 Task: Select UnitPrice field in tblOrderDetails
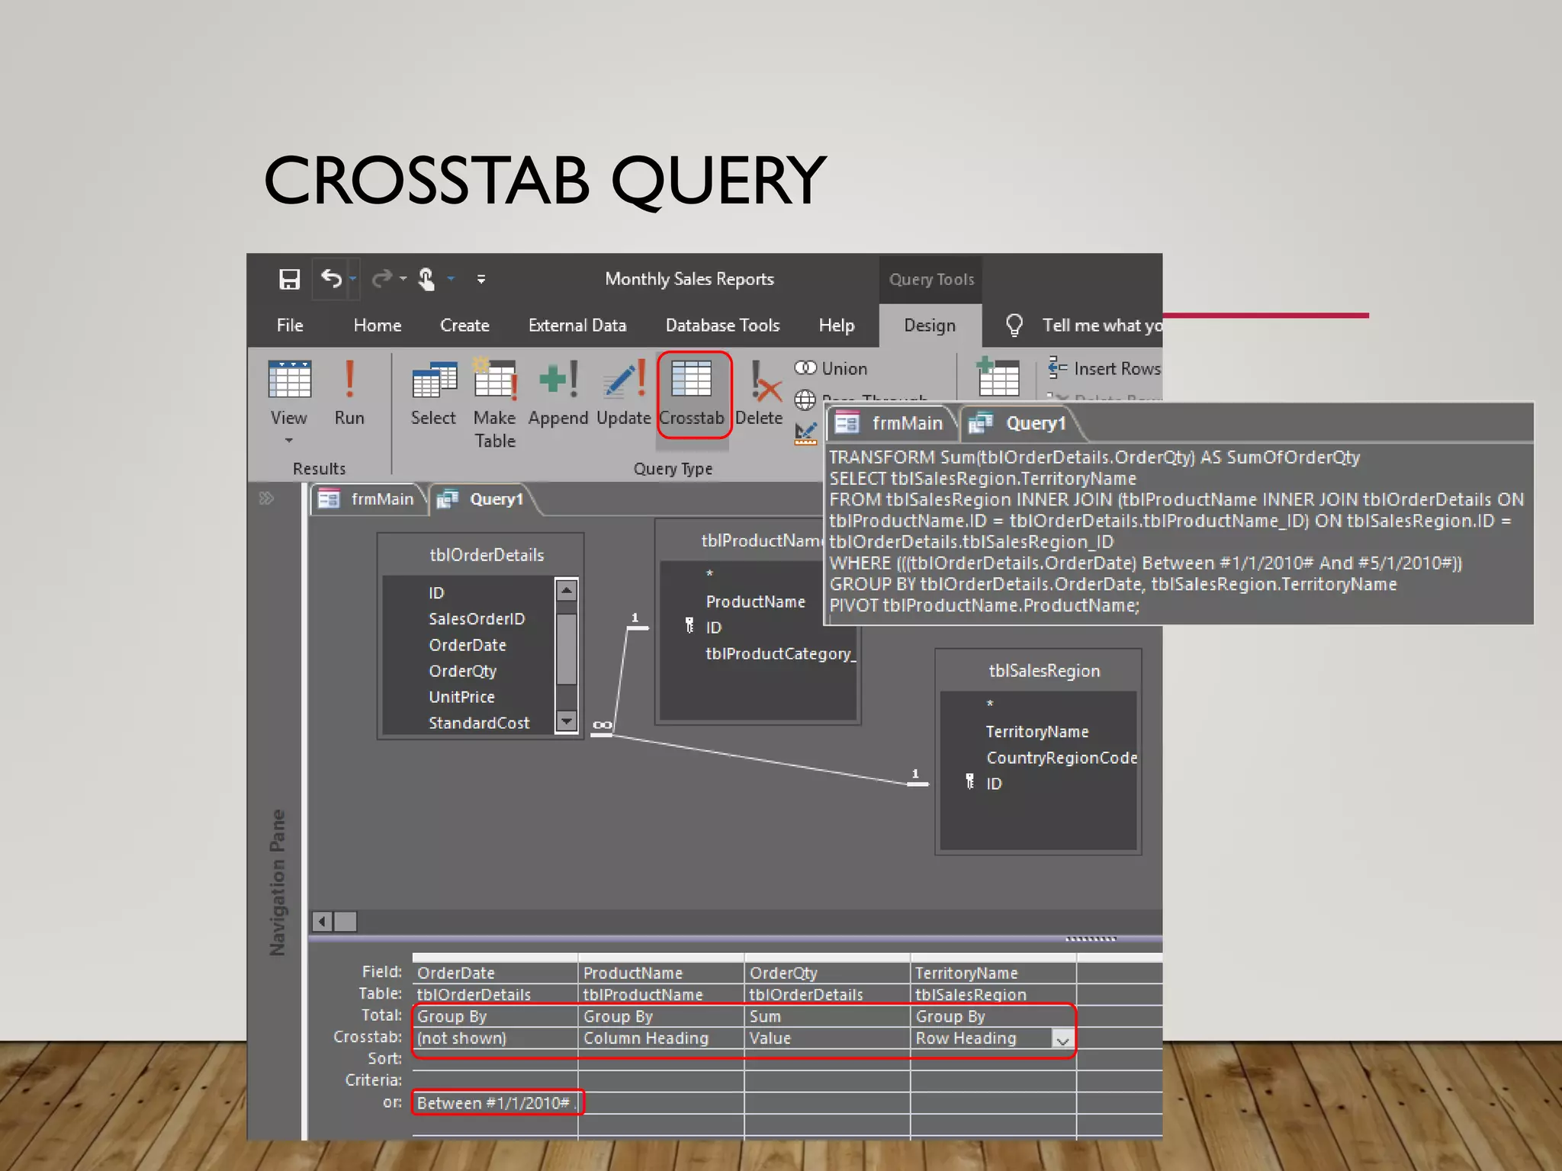pos(461,697)
